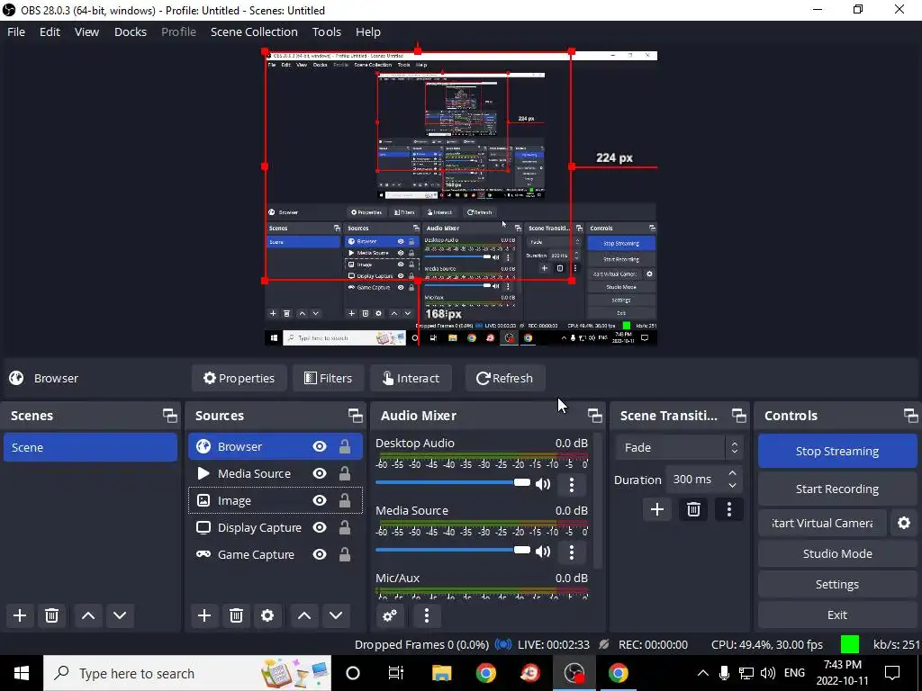The image size is (922, 691).
Task: Pop out the Controls dock
Action: (x=911, y=416)
